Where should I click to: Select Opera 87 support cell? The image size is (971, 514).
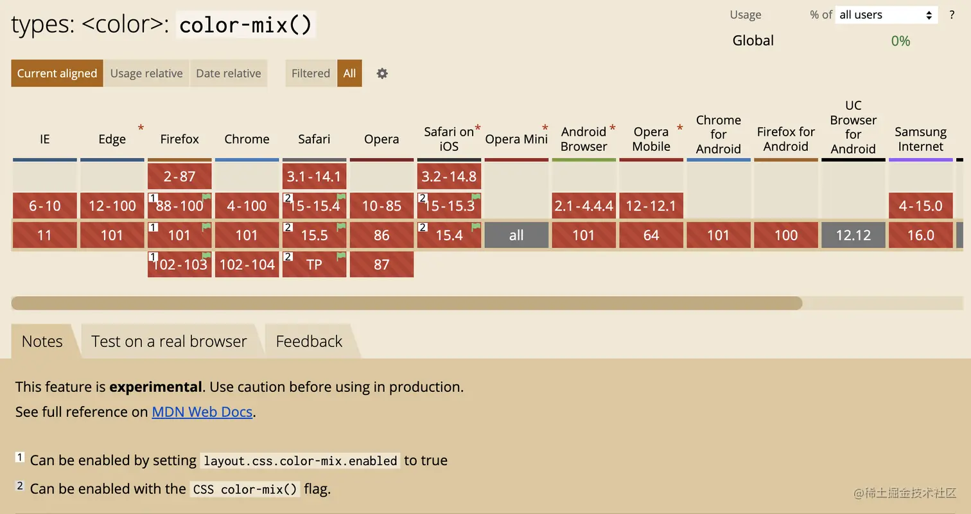pos(381,264)
